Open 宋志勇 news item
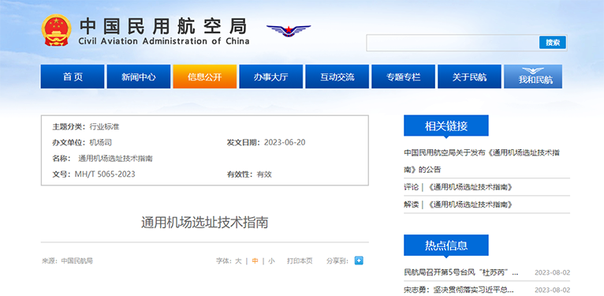Screen dimensions: 604x296 459,290
